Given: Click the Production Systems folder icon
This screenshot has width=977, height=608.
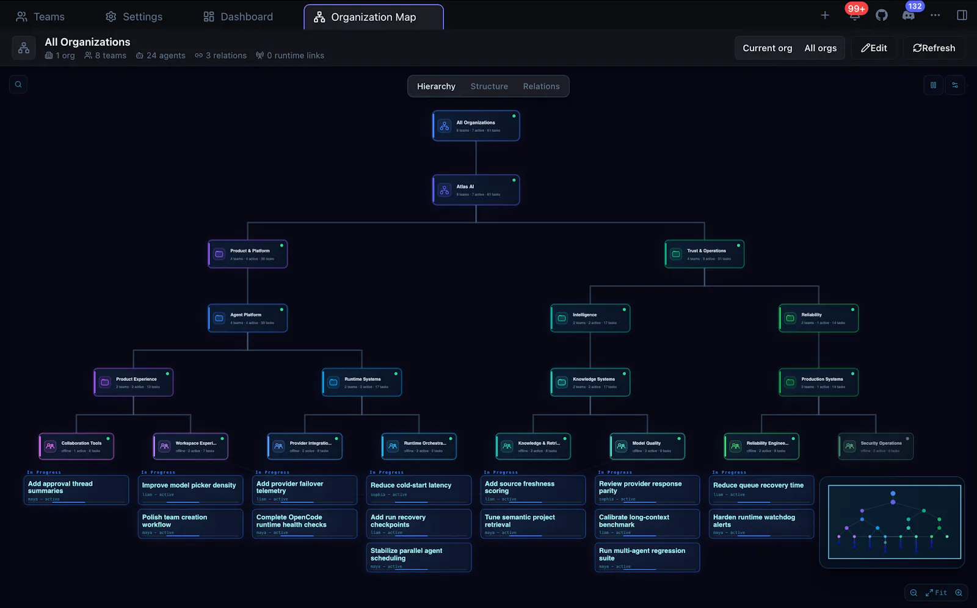Looking at the screenshot, I should 790,382.
